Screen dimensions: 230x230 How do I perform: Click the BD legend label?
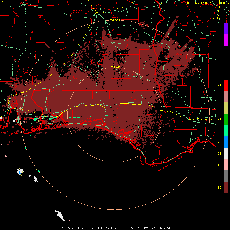click(219, 108)
